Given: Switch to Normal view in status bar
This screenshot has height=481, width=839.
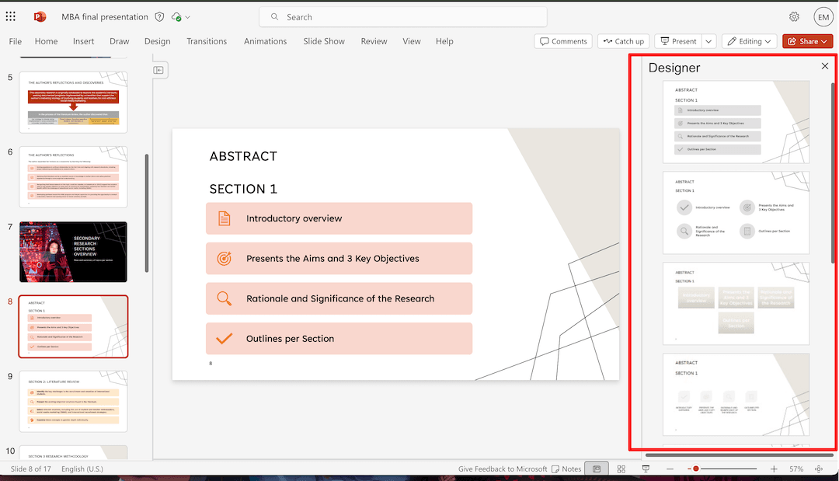Looking at the screenshot, I should click(596, 469).
